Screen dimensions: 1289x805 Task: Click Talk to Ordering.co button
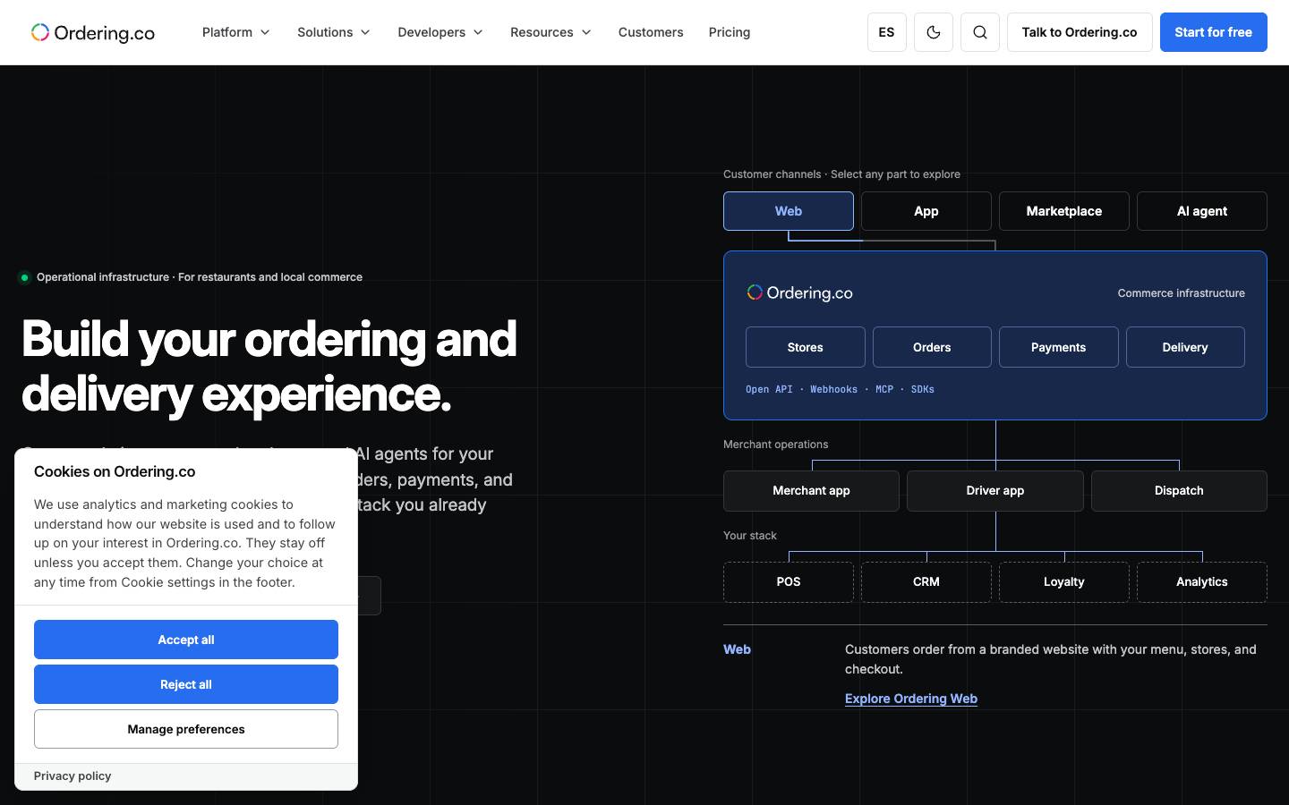pos(1080,32)
